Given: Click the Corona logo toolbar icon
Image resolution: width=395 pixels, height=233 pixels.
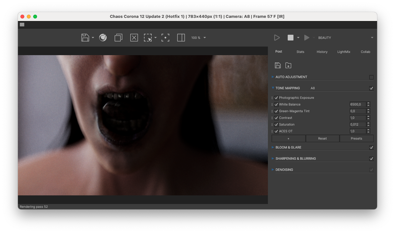Looking at the screenshot, I should click(x=103, y=38).
